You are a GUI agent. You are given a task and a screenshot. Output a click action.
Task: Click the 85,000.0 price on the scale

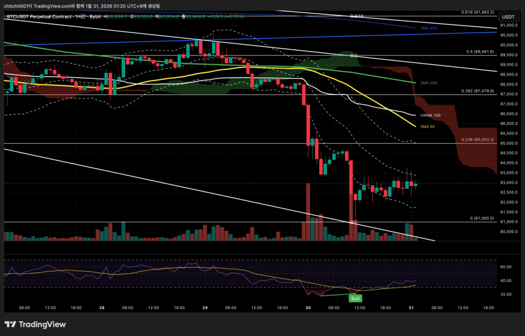point(508,143)
